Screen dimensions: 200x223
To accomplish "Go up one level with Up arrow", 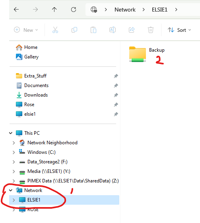I will (54, 10).
